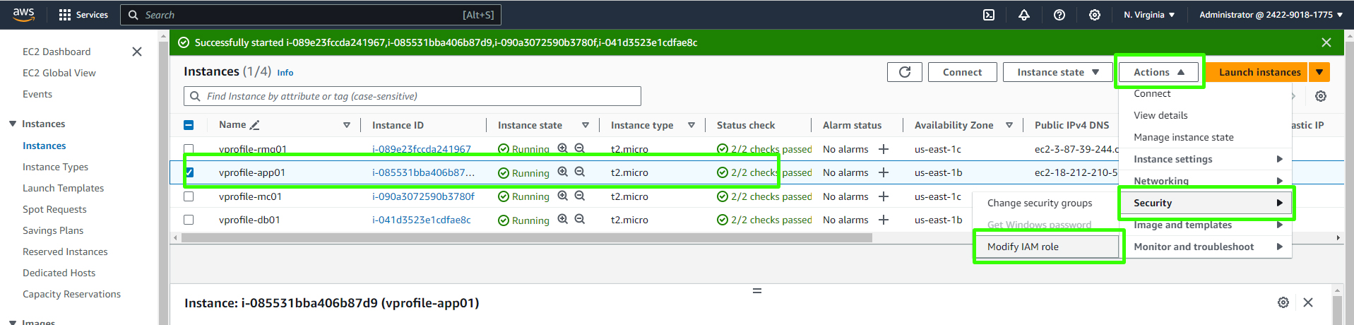
Task: Focus the top AWS Search box
Action: (311, 15)
